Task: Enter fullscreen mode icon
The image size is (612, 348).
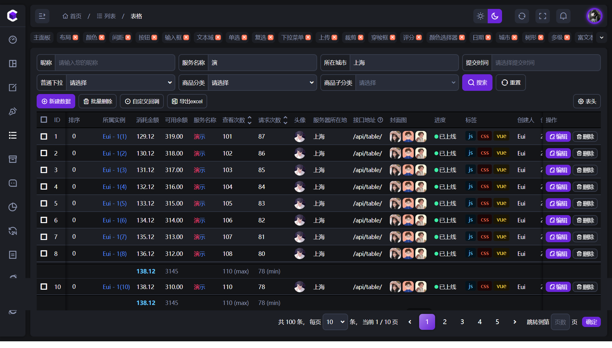Action: [x=543, y=16]
